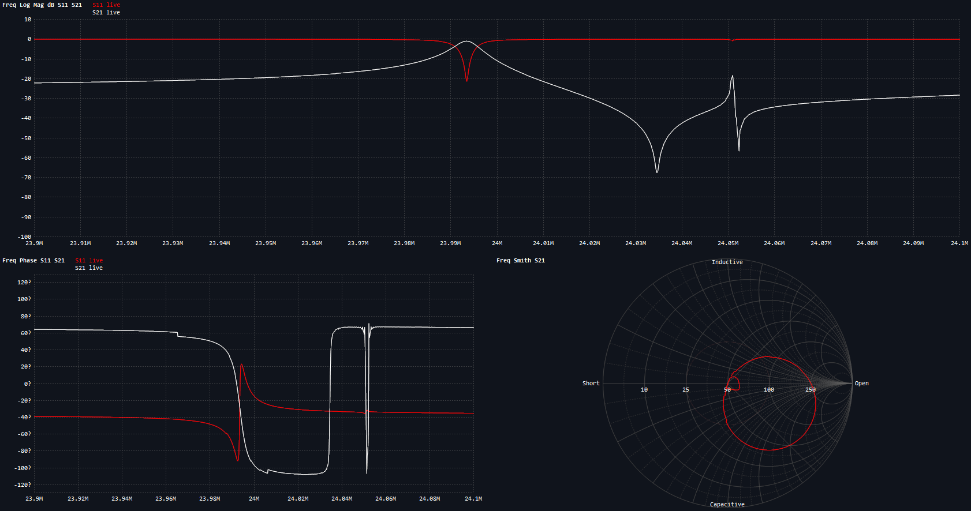Image resolution: width=971 pixels, height=511 pixels.
Task: Click the "Freq Phase S11 S21" chart title
Action: point(33,260)
